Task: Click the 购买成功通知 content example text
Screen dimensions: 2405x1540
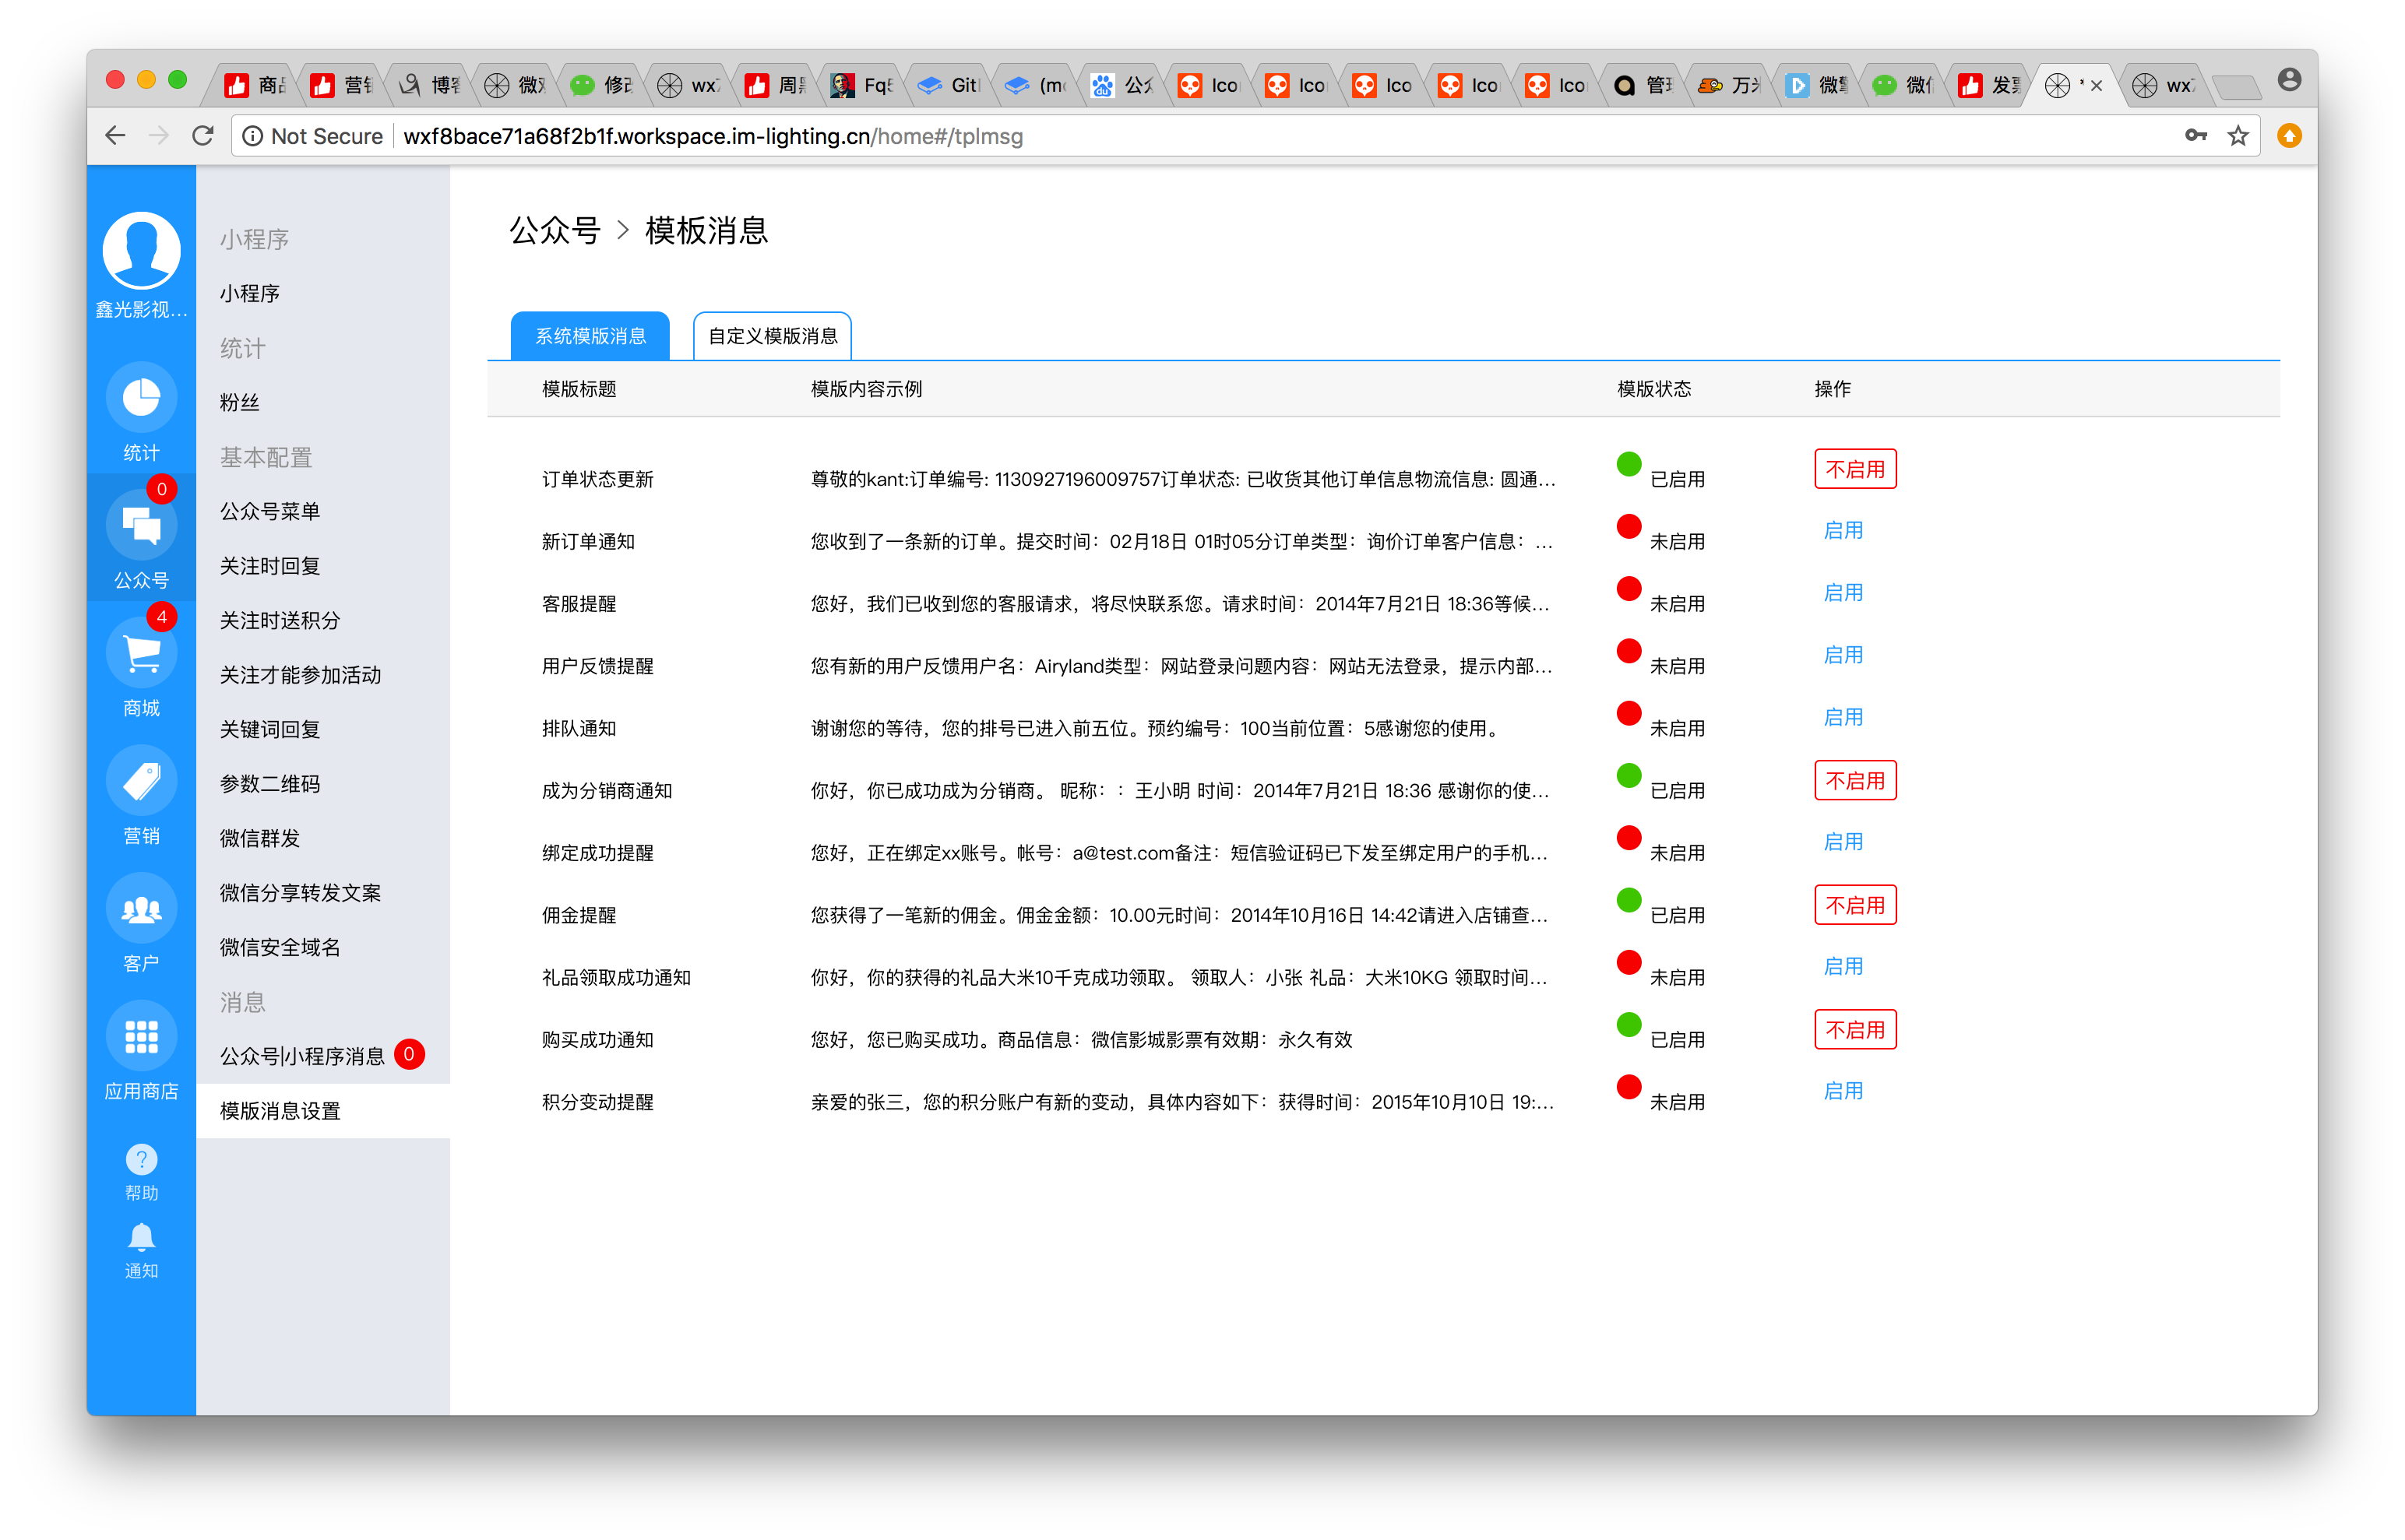Action: (x=1082, y=1040)
